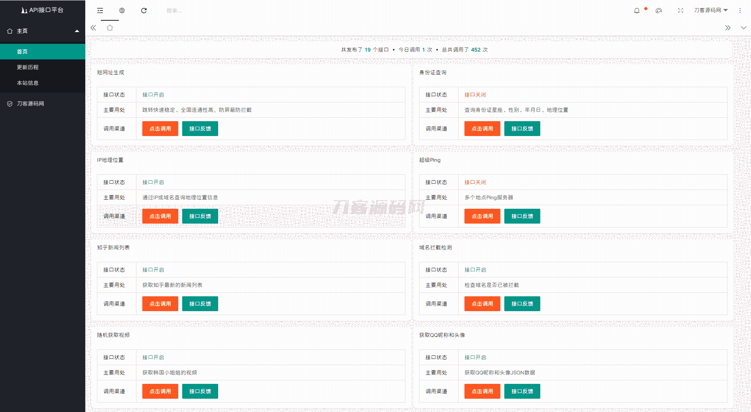Click 接口反馈 for 身份证查询

[522, 129]
